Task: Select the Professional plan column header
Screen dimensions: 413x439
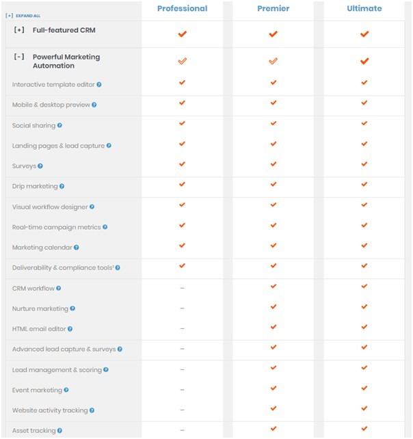Action: [x=183, y=8]
